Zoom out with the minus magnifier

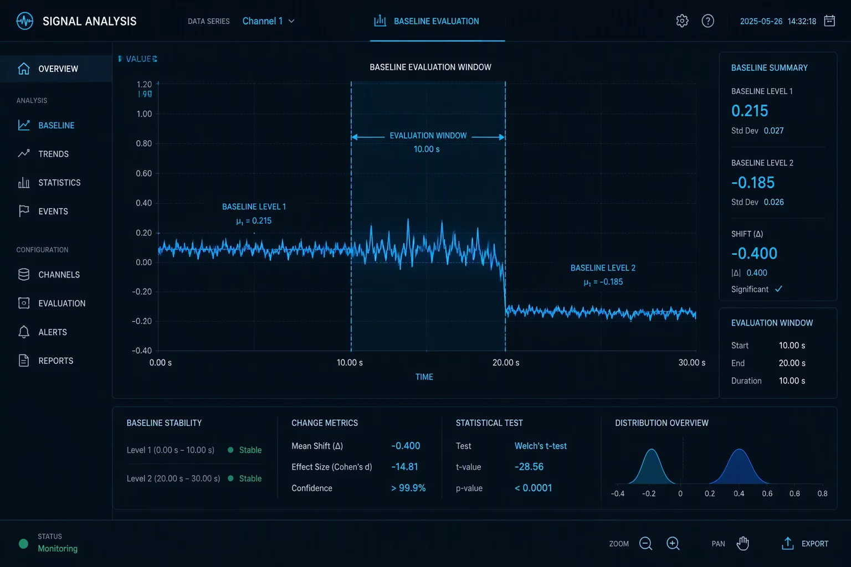(x=645, y=544)
